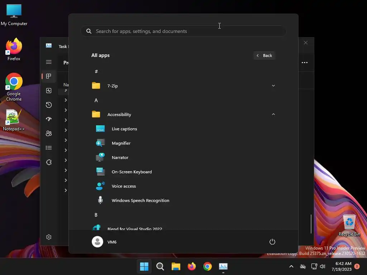
Task: Open the clock showing 6:42 AM
Action: [342, 266]
